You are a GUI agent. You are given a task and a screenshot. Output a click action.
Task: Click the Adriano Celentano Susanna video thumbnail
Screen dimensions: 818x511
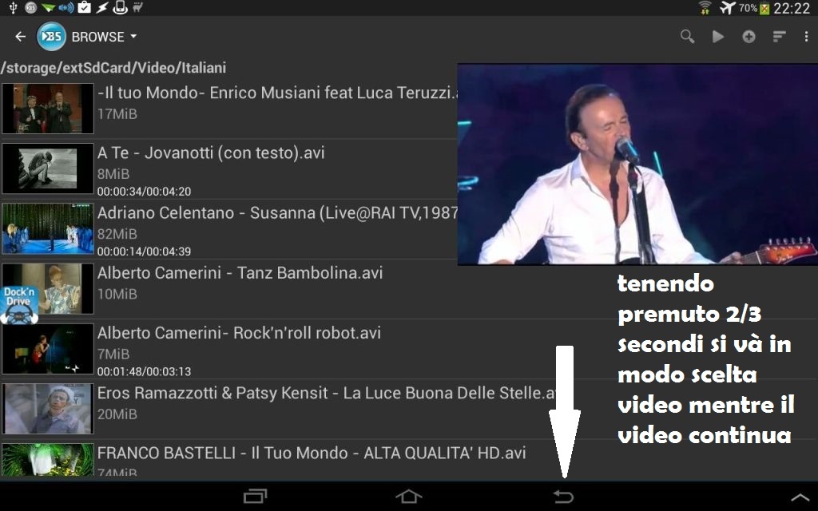pos(48,228)
